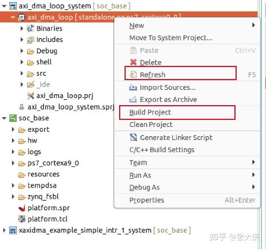Collapse the soc_base project node
Image resolution: width=266 pixels, height=249 pixels.
click(x=4, y=118)
